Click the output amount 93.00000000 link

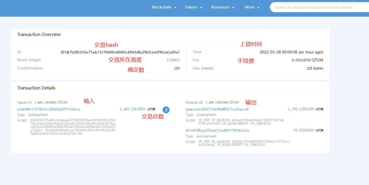303,130
